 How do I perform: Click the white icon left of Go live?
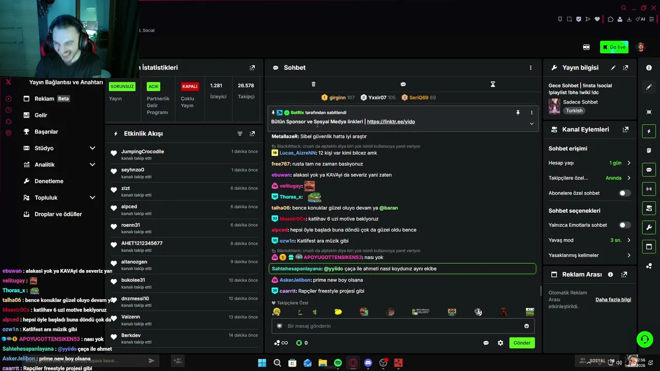586,47
